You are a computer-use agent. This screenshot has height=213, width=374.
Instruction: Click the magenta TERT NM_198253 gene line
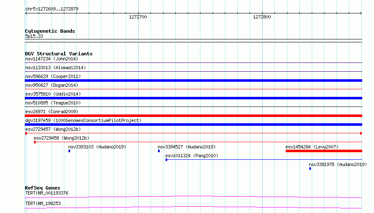193,207
